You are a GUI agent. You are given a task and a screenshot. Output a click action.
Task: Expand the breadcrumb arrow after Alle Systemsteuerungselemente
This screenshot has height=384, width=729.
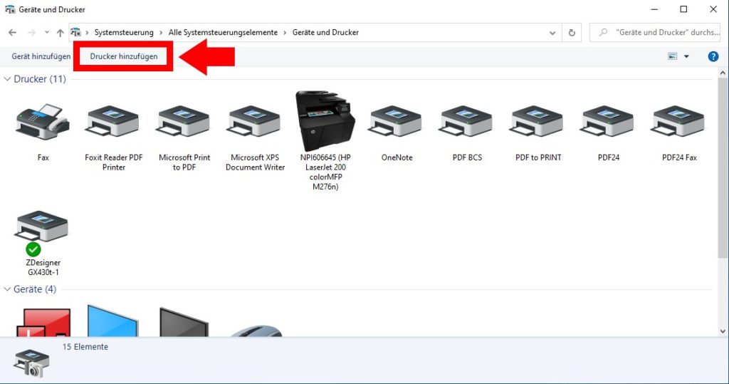[x=285, y=33]
